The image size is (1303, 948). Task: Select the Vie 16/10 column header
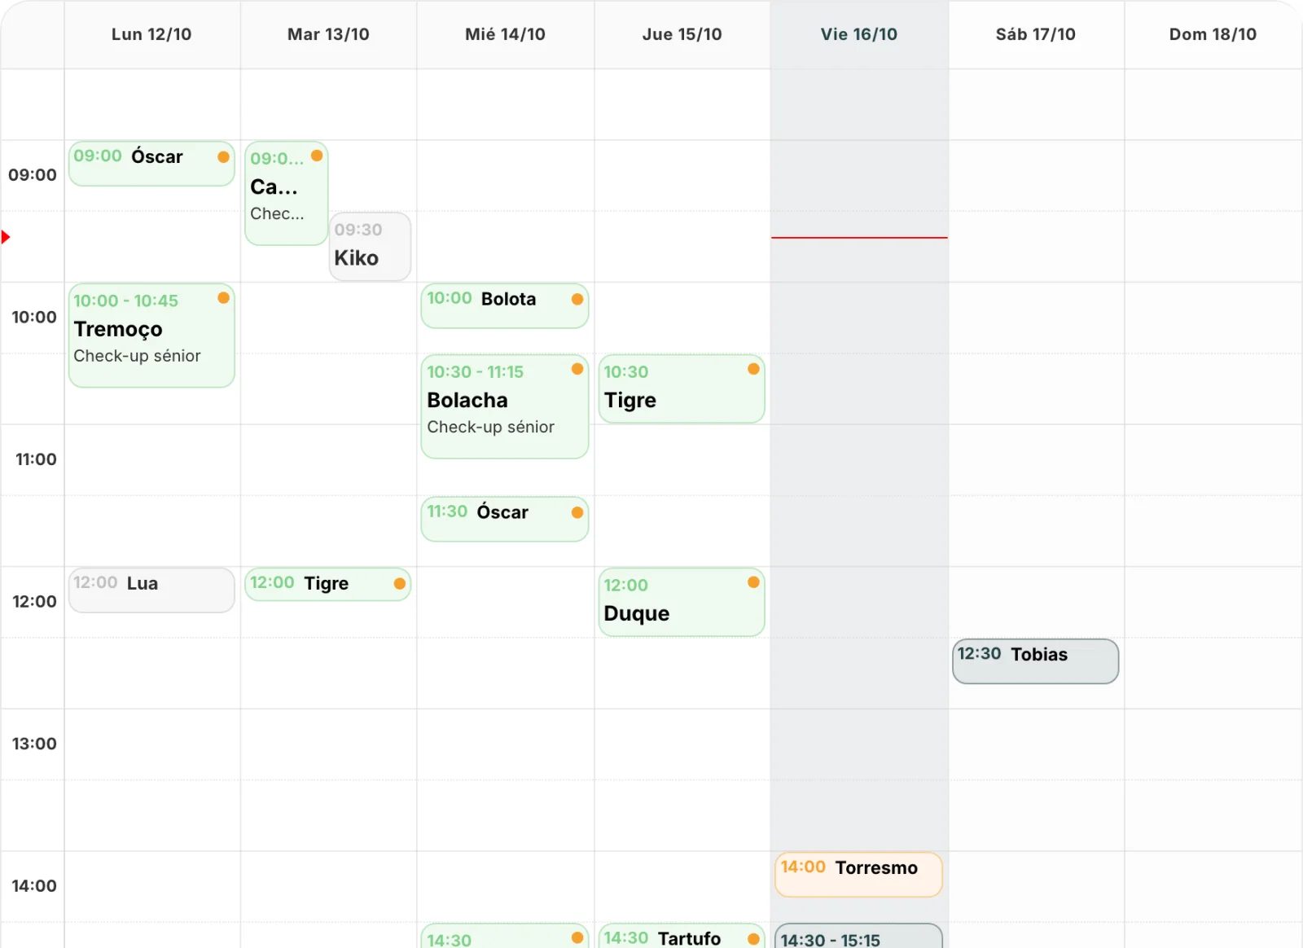pos(858,34)
